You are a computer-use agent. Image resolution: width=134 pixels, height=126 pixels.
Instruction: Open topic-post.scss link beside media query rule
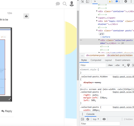[x=123, y=92]
